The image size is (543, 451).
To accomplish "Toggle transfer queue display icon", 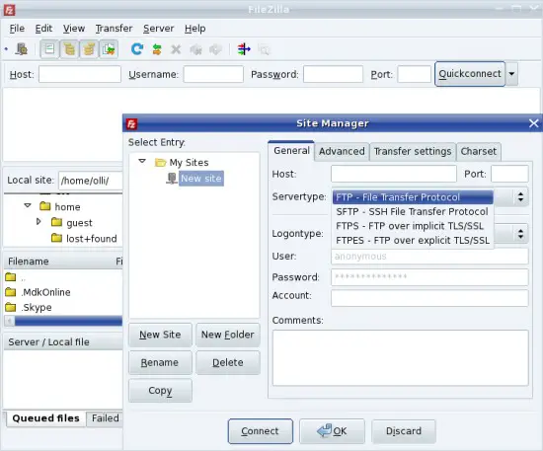I will tap(109, 49).
